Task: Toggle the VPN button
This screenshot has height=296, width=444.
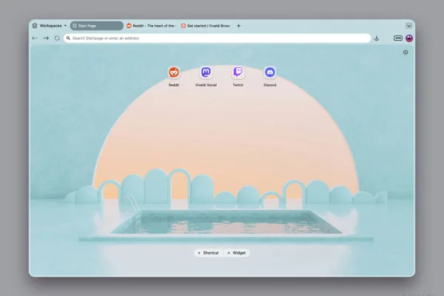Action: click(398, 38)
